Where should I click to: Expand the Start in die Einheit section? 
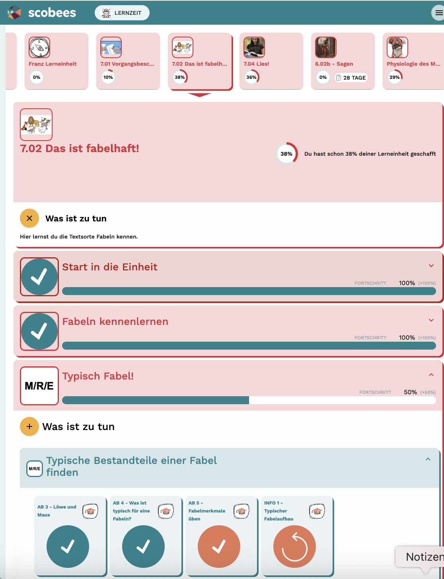(x=431, y=266)
